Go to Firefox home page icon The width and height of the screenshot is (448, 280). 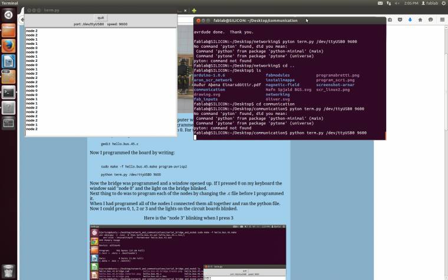pyautogui.click(x=420, y=19)
